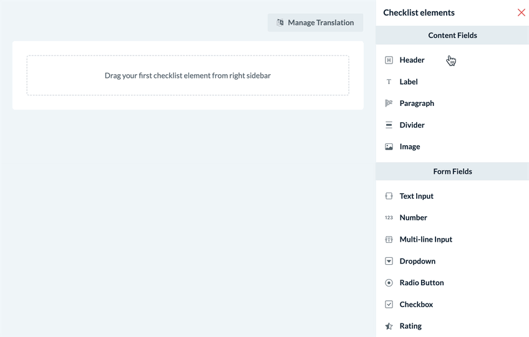Click the Paragraph element icon
Screen dimensions: 529x337
tap(389, 103)
